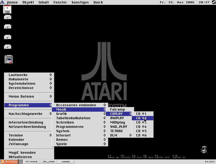Screen dimensions: 216x164
Task: Select the CDPLAY menu entry
Action: (x=119, y=114)
